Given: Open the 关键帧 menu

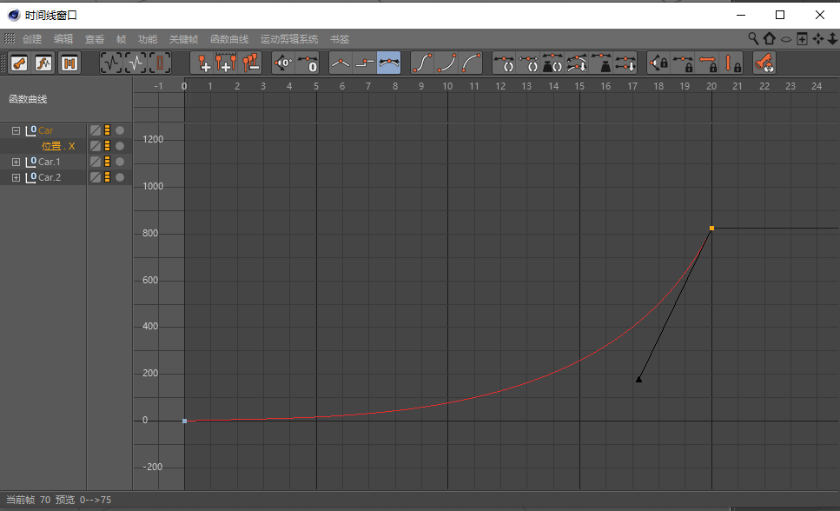Looking at the screenshot, I should point(184,39).
